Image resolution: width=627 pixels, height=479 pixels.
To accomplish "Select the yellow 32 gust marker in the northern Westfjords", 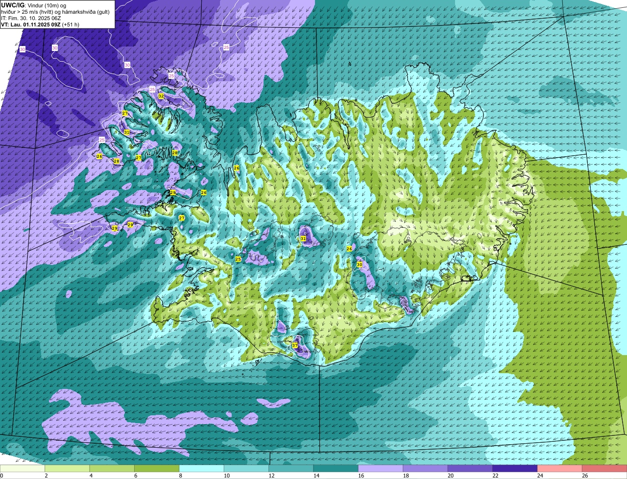I will (161, 96).
